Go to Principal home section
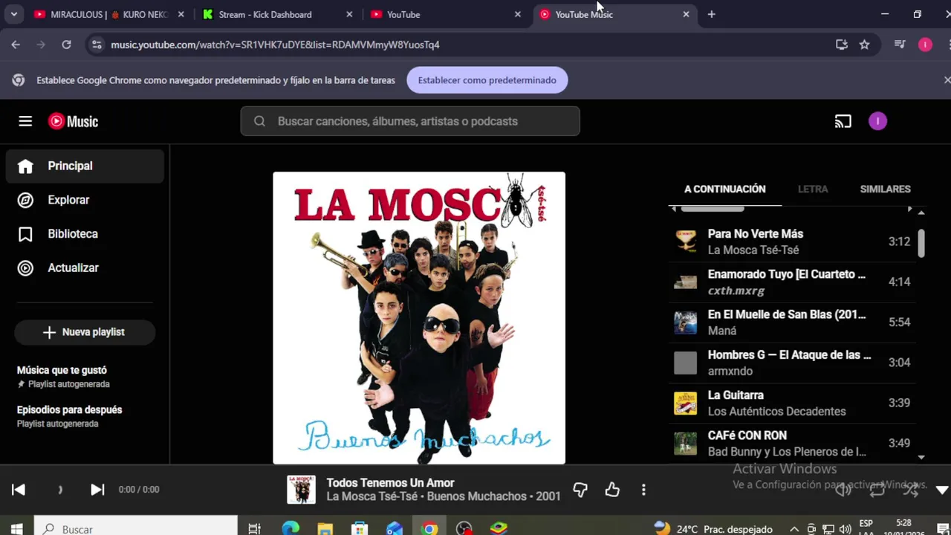Screen dimensions: 951x535 (85, 166)
